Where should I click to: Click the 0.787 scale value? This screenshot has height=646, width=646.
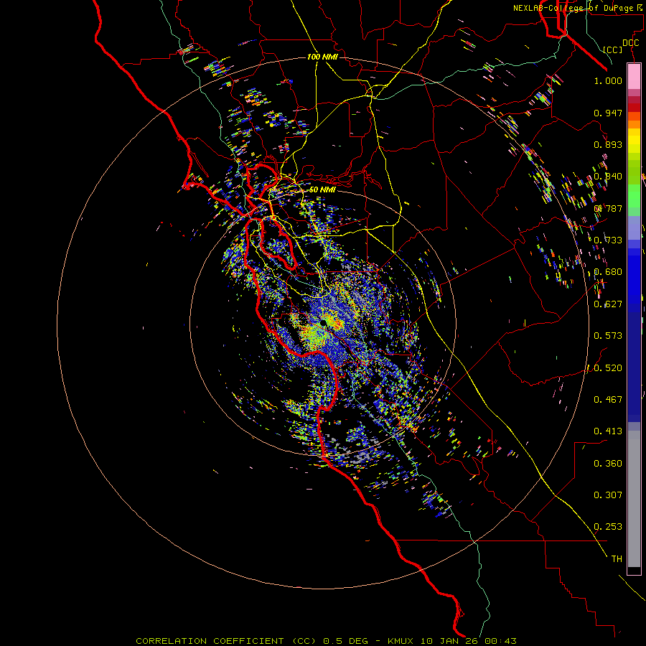(x=608, y=208)
